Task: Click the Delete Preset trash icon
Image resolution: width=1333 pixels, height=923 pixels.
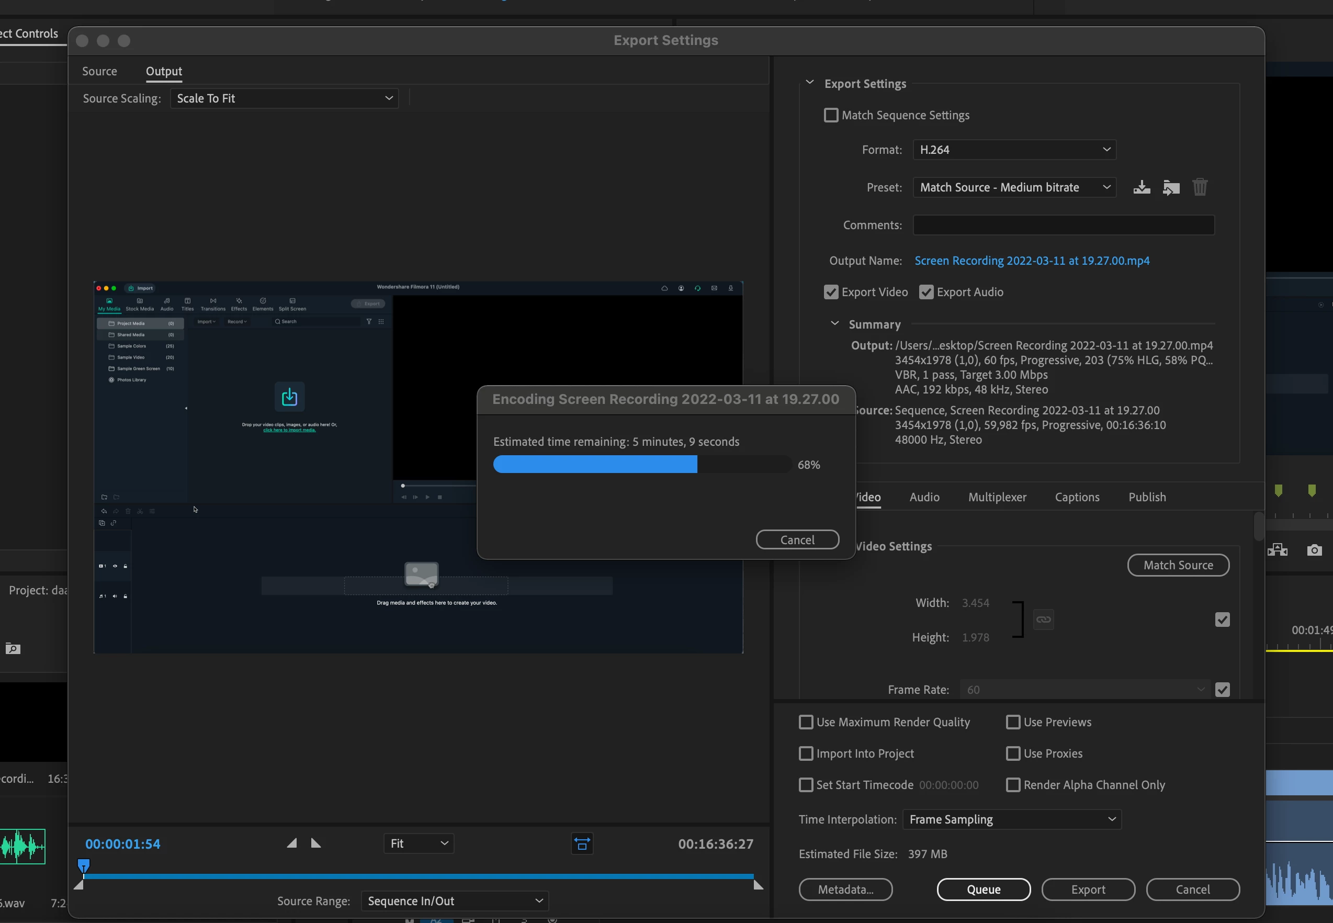Action: (x=1200, y=187)
